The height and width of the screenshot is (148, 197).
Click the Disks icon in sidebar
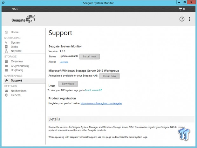pos(6,47)
